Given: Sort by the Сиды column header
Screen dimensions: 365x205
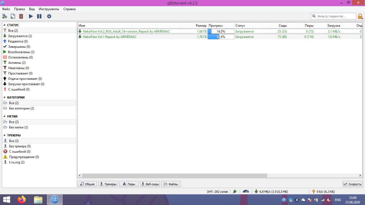Looking at the screenshot, I should pyautogui.click(x=274, y=26).
